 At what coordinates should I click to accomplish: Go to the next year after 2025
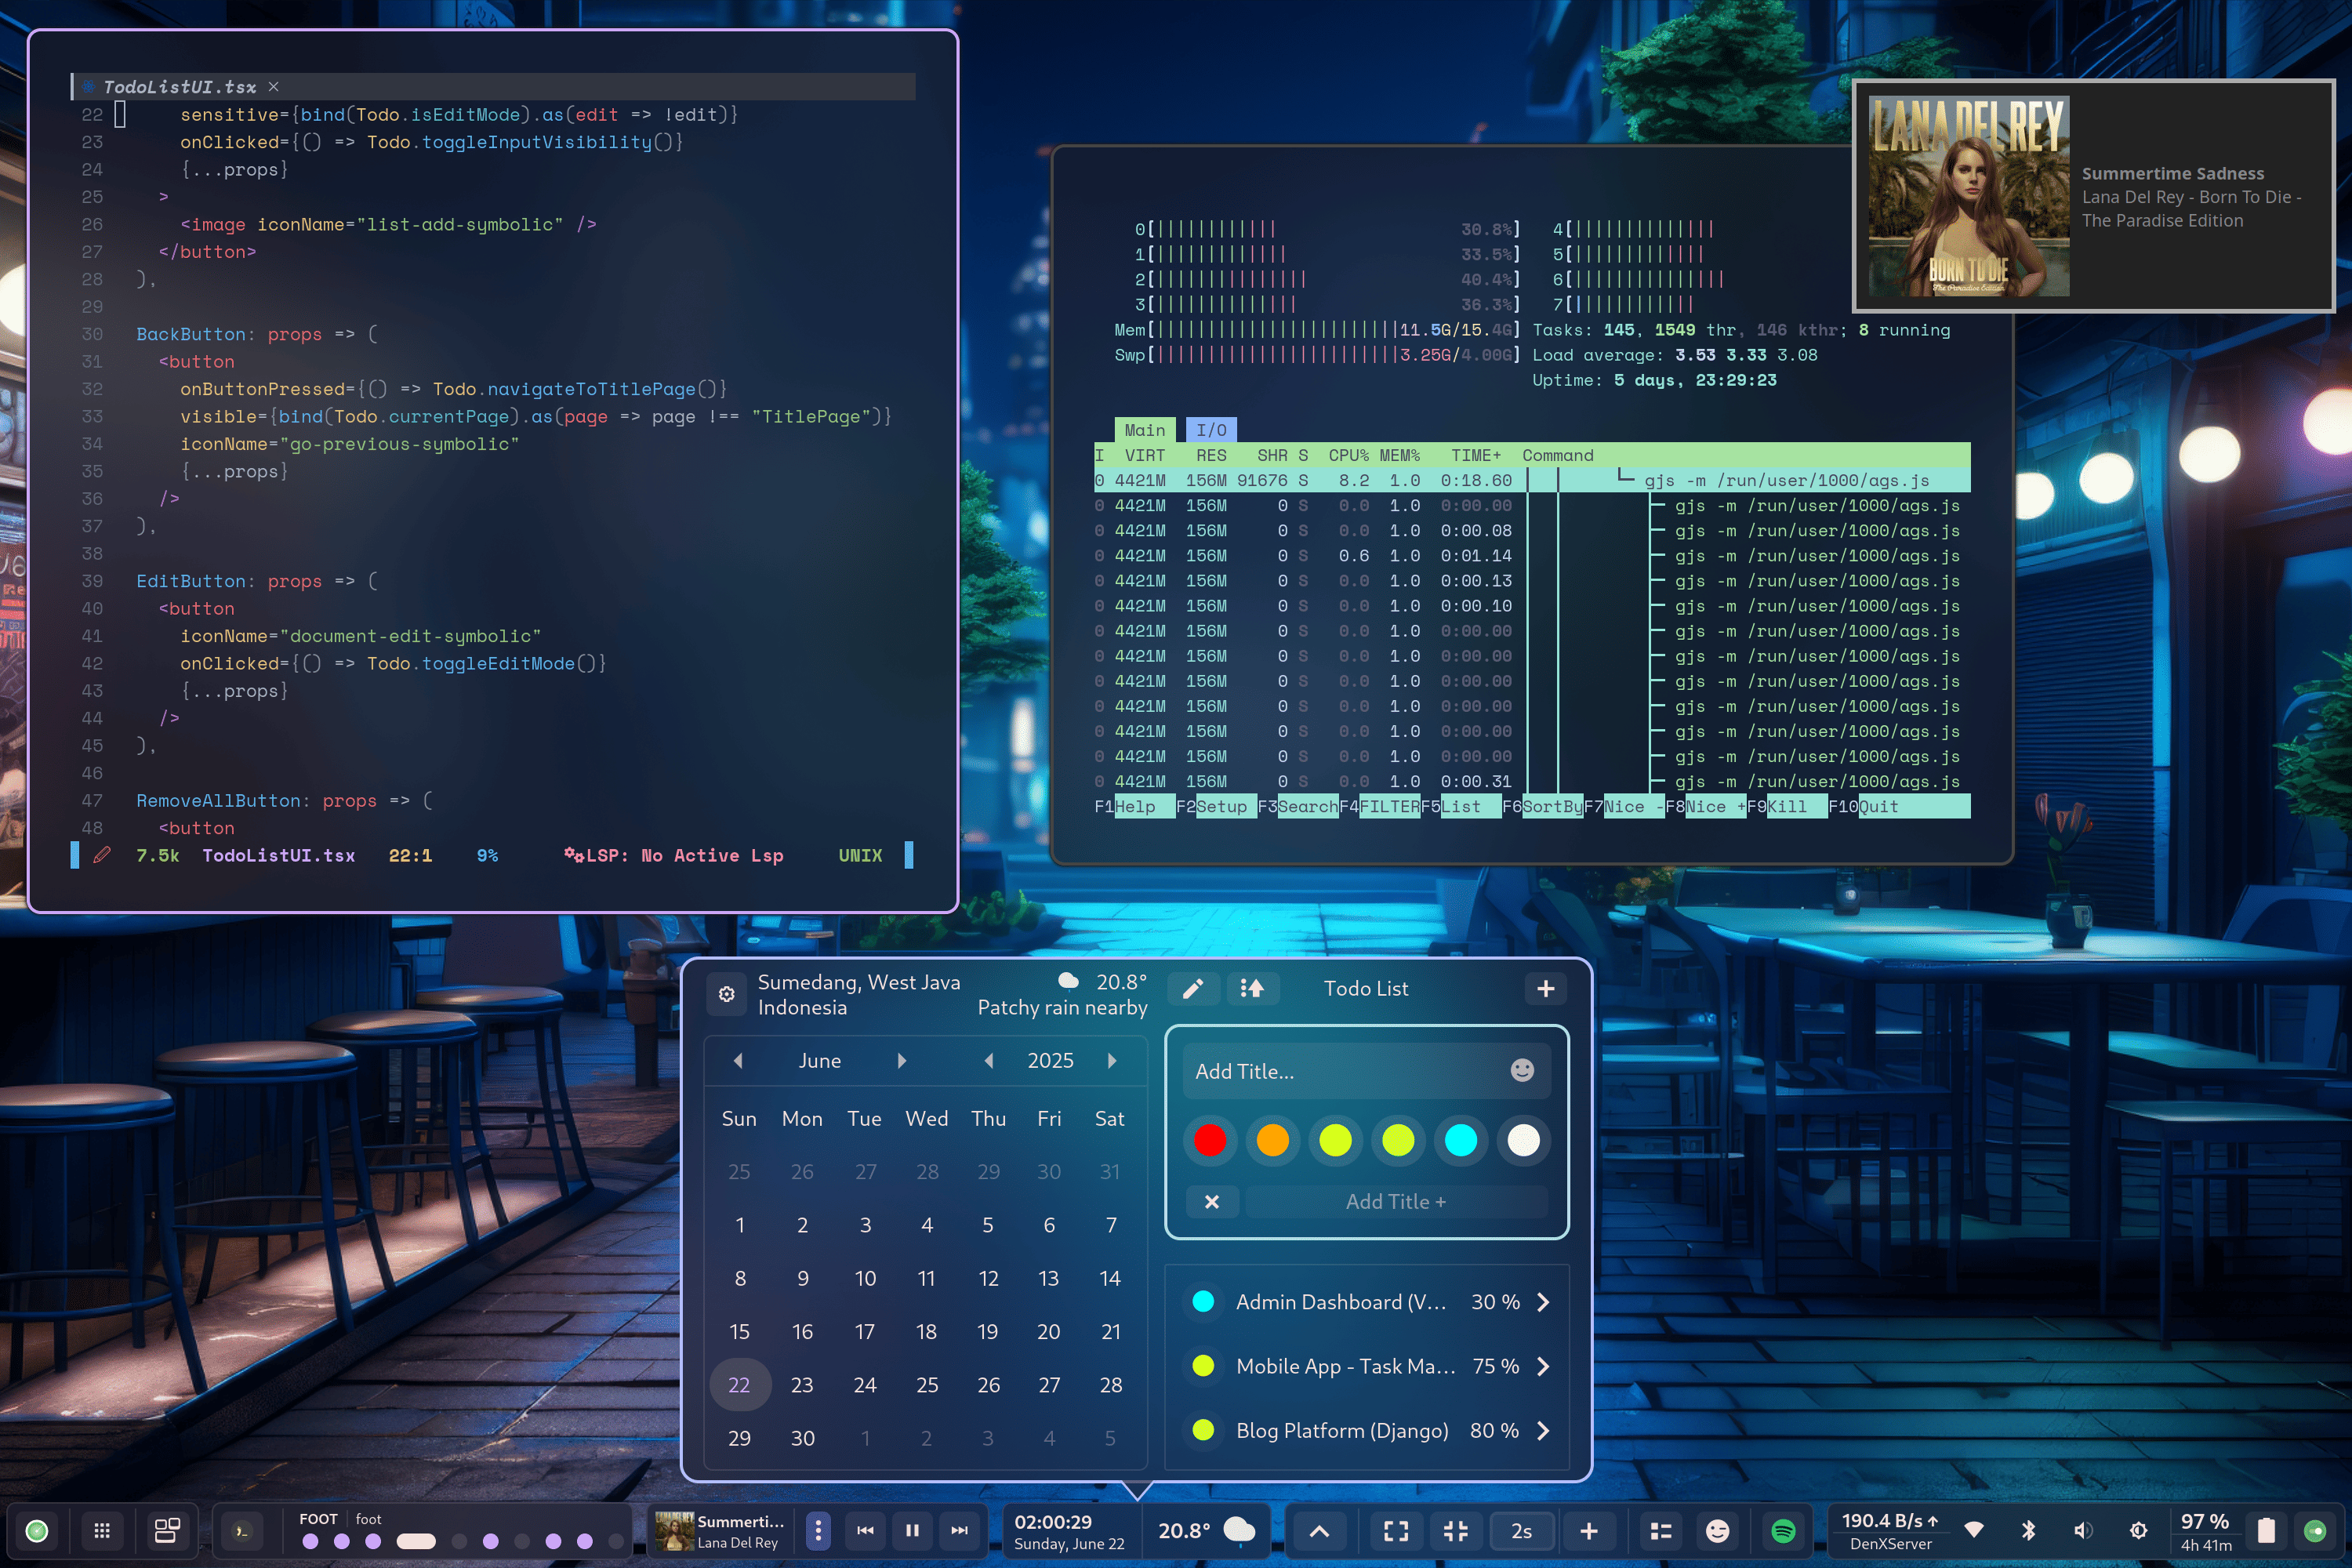(x=1112, y=1061)
